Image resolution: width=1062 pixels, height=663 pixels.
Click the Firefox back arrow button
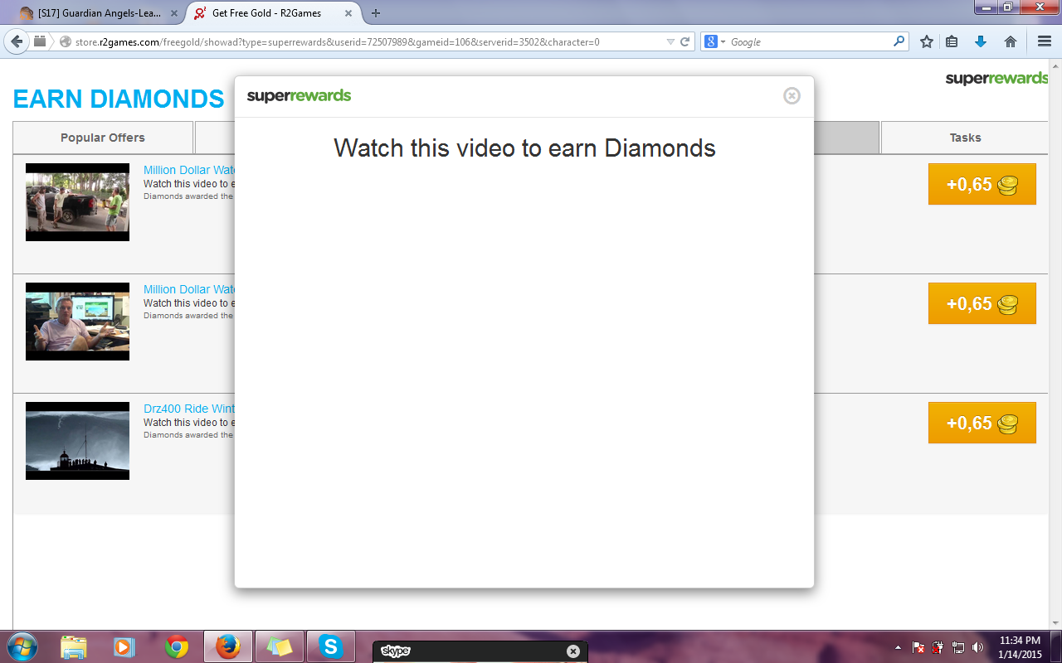[16, 41]
